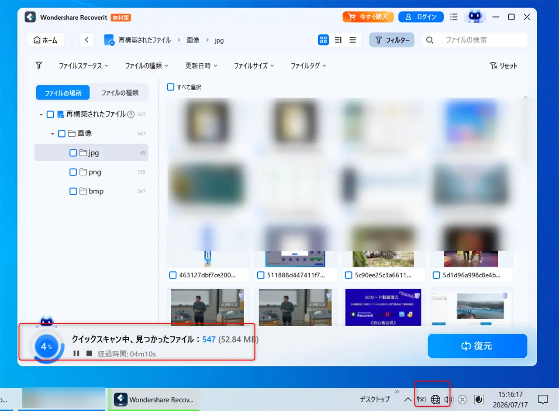
Task: Open the blue SDカード動画復元 thumbnail
Action: tap(383, 307)
